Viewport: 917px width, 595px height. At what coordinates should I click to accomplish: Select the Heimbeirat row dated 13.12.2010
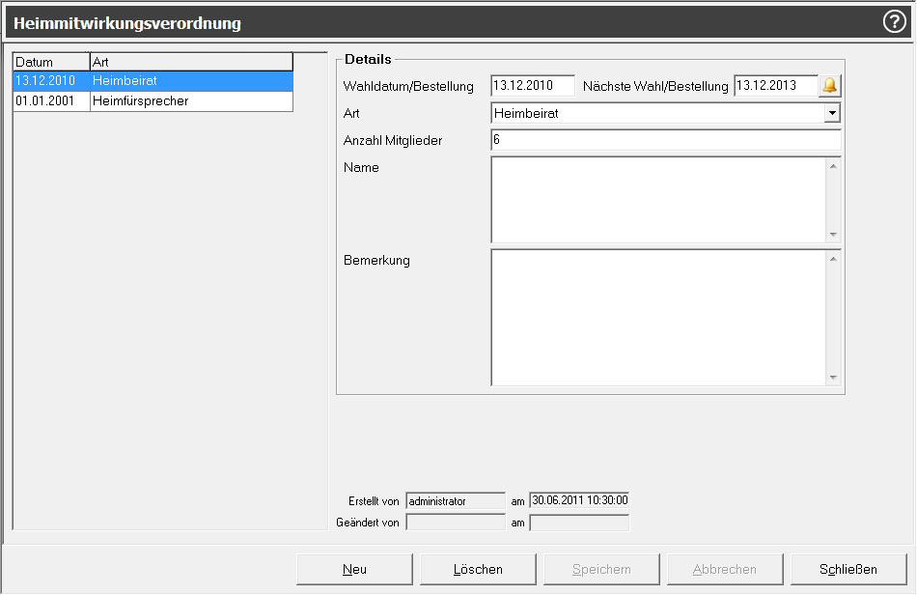point(153,81)
